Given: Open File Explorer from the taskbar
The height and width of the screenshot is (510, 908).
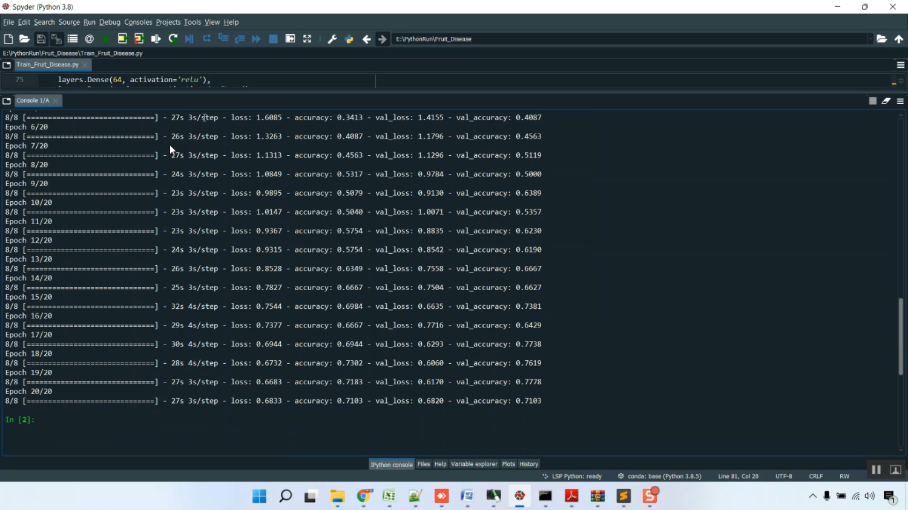Looking at the screenshot, I should pyautogui.click(x=337, y=496).
